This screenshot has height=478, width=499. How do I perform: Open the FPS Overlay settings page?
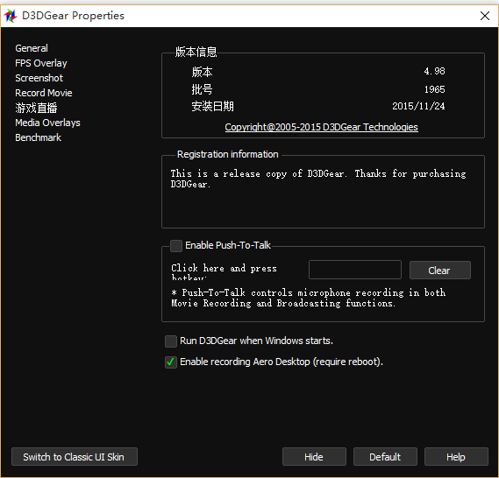click(40, 63)
